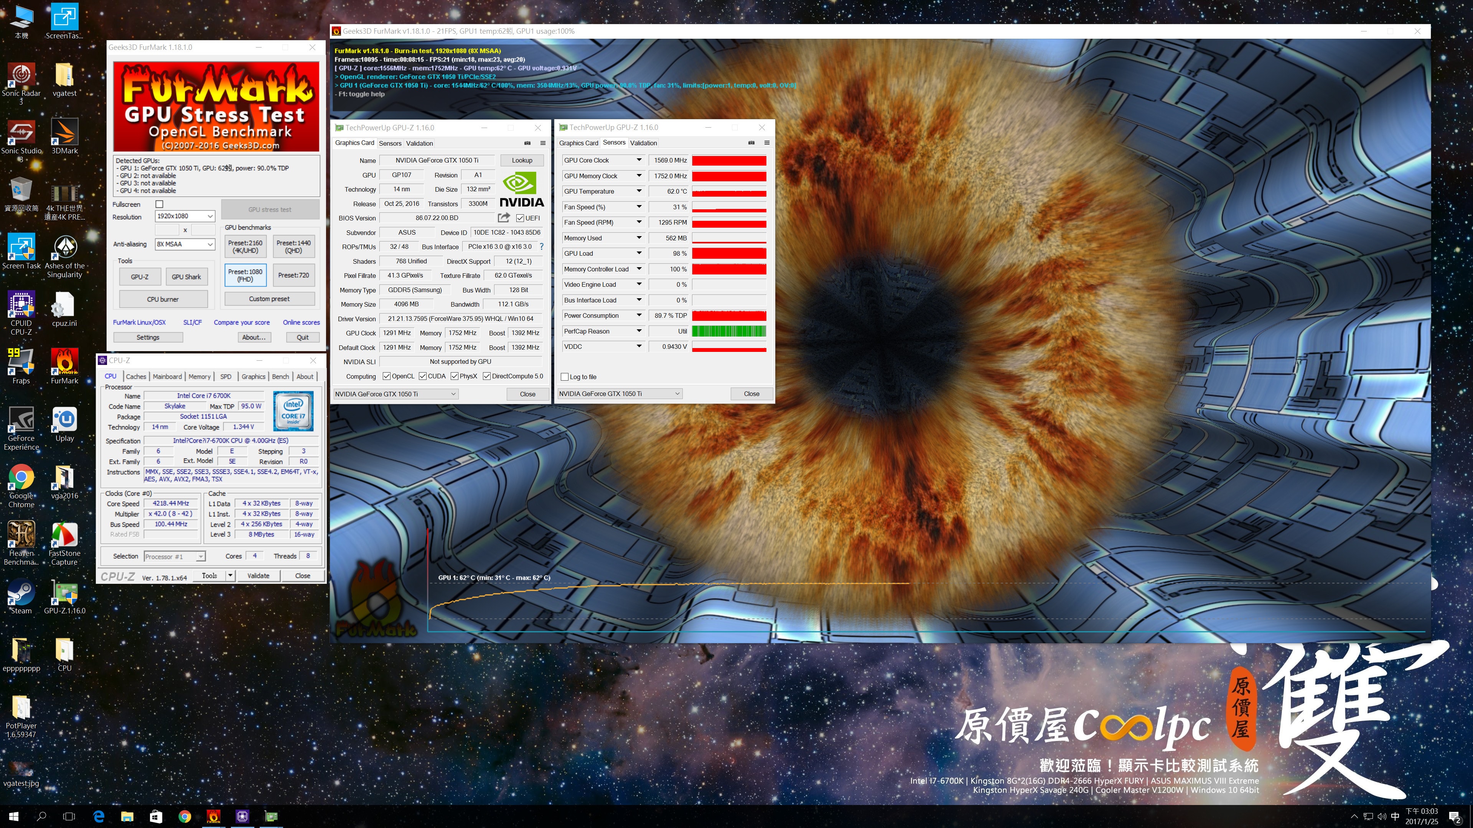
Task: Click the Bus Interface question mark icon
Action: [542, 247]
